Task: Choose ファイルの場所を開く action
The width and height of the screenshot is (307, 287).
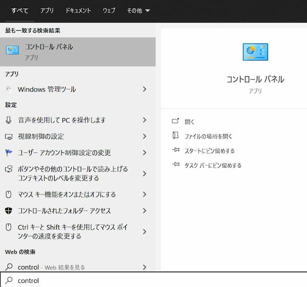Action: (x=208, y=136)
